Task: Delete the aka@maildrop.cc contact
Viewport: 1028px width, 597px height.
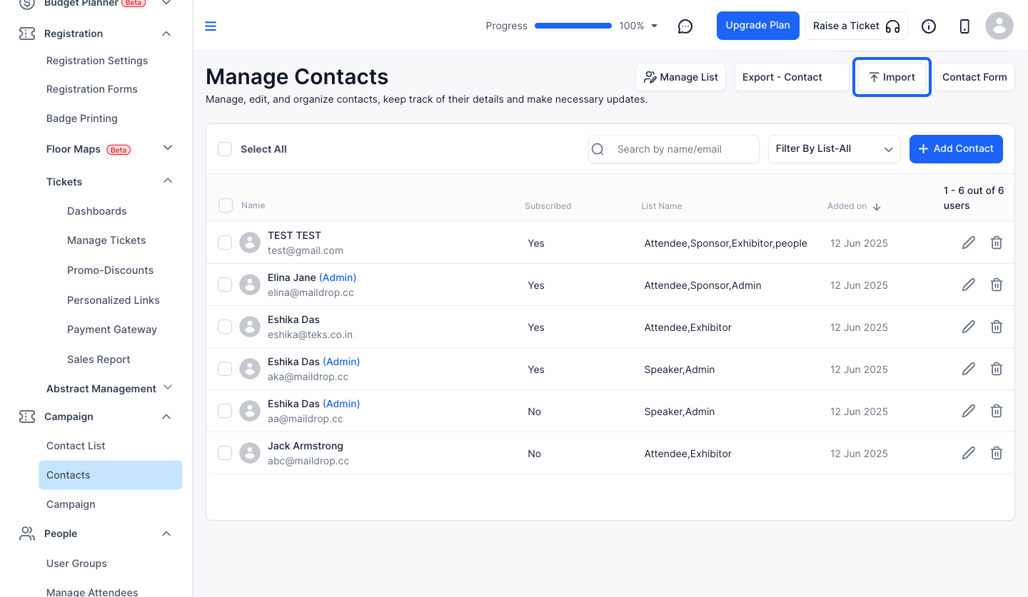Action: coord(997,369)
